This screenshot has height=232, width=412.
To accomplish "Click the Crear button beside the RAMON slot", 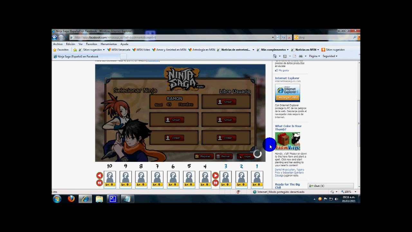I will click(x=226, y=102).
